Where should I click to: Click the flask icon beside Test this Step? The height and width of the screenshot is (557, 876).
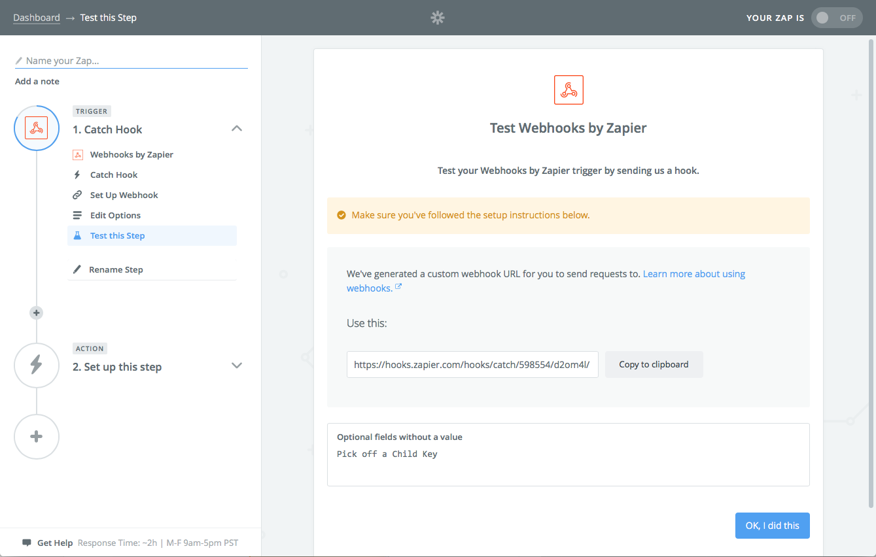[x=77, y=236]
